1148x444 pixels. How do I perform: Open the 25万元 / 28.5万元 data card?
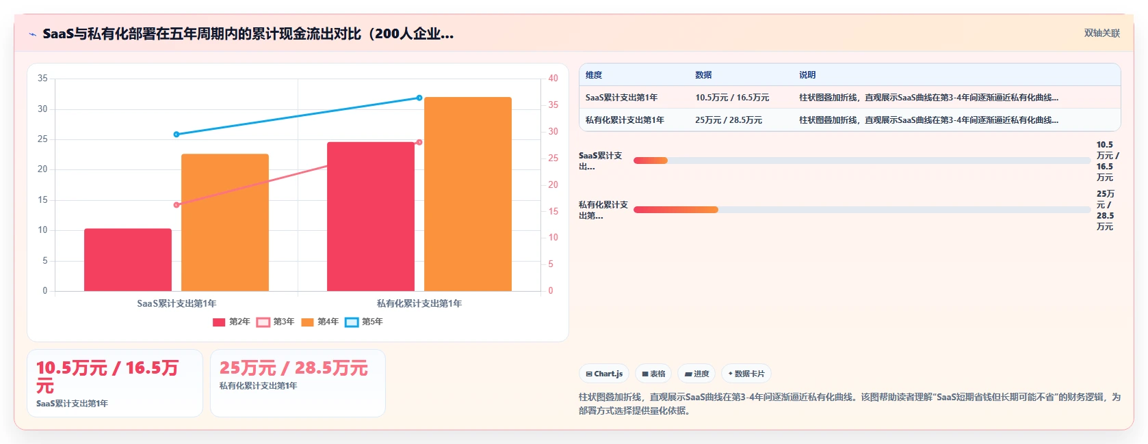point(298,383)
